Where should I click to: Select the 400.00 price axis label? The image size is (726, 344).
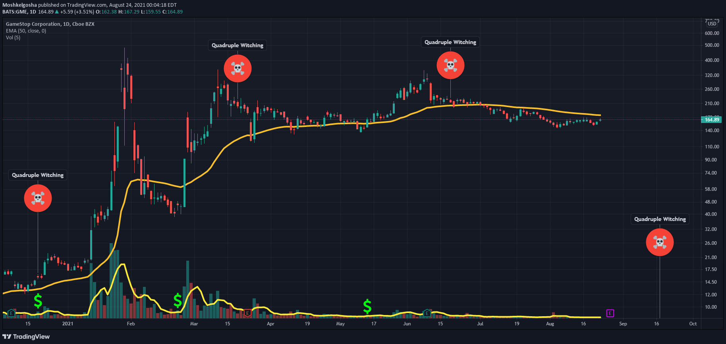pyautogui.click(x=712, y=60)
